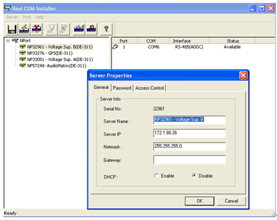Image resolution: width=277 pixels, height=220 pixels.
Task: Close the Server Properties dialog
Action: pos(243,75)
